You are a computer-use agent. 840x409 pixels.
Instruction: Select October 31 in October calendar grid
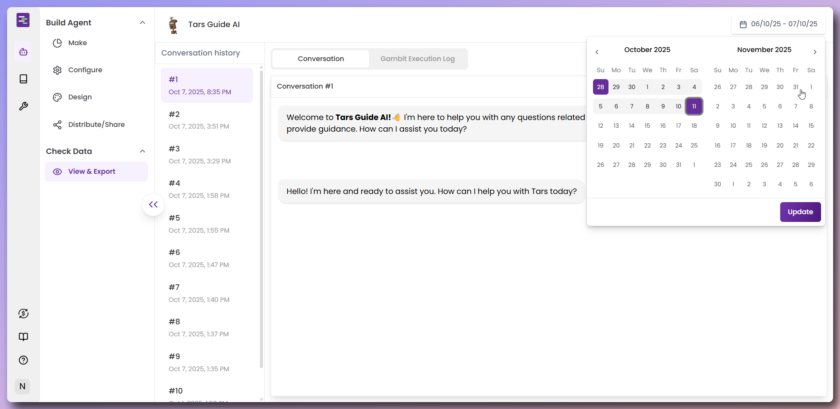click(679, 165)
